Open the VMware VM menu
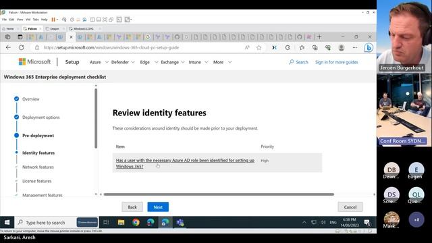The image size is (432, 243). tap(28, 20)
